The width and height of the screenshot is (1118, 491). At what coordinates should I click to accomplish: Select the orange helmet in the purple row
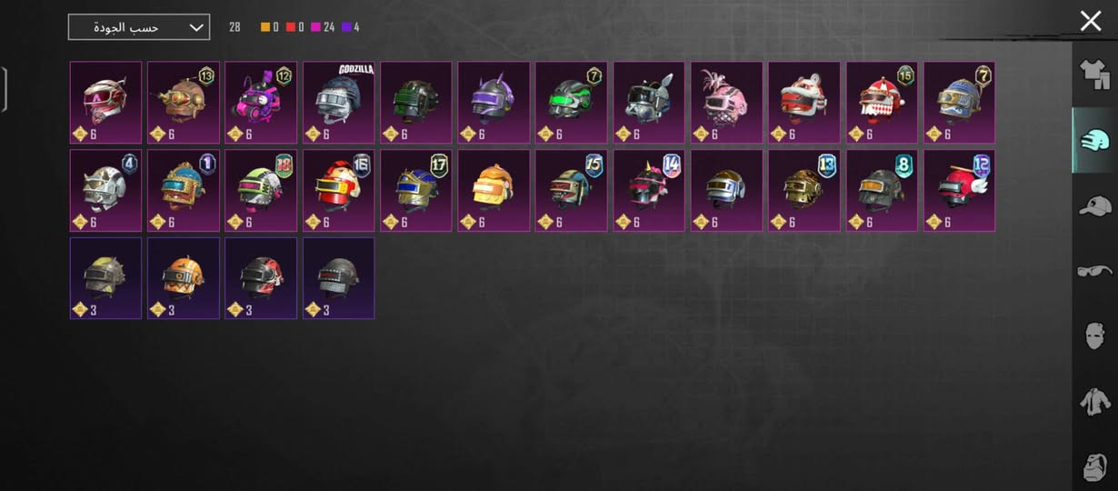184,278
